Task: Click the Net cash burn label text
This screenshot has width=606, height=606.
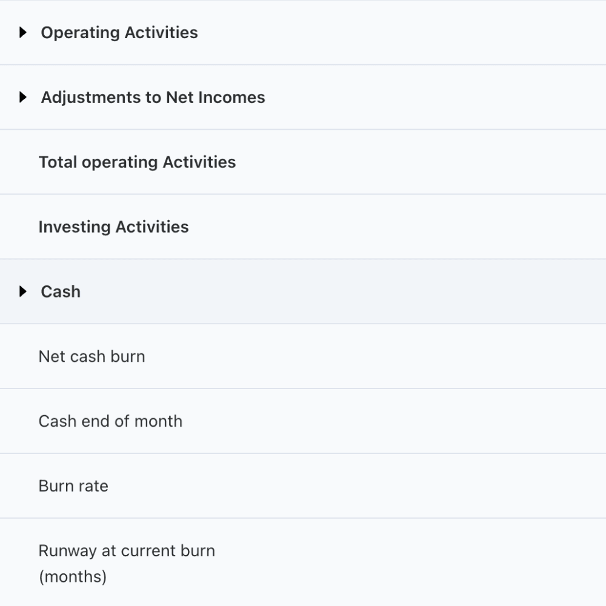Action: point(92,356)
